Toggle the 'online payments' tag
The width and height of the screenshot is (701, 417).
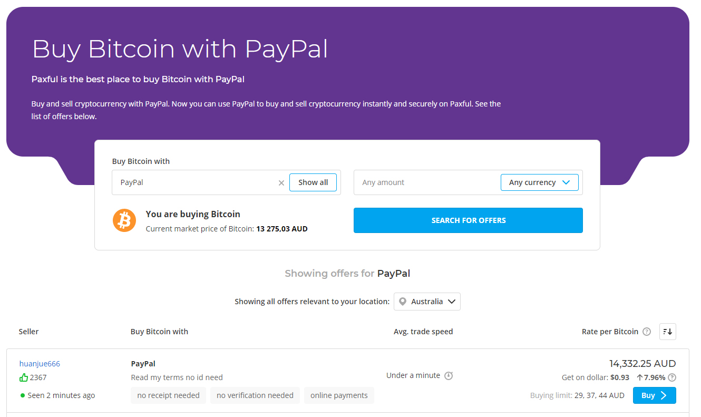pos(339,395)
